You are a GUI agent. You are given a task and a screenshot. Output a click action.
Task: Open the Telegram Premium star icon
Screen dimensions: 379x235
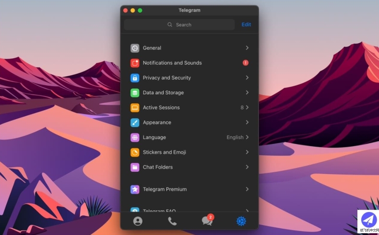click(x=135, y=189)
